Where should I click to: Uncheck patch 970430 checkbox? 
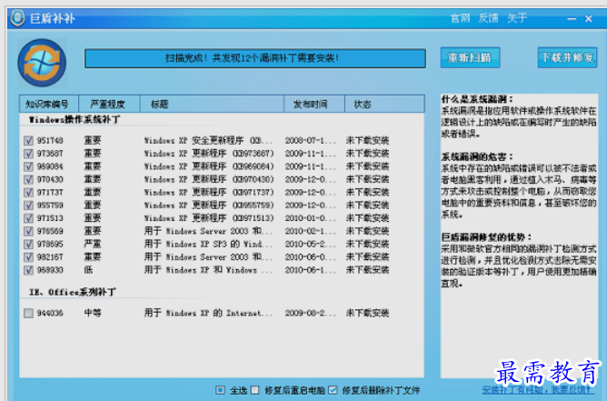click(28, 179)
